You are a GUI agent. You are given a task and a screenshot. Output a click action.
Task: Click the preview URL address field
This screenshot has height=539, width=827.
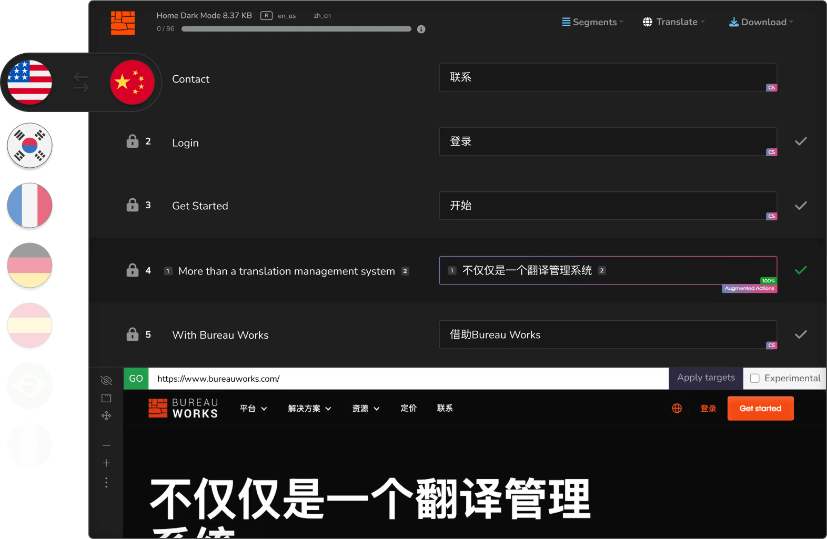409,379
